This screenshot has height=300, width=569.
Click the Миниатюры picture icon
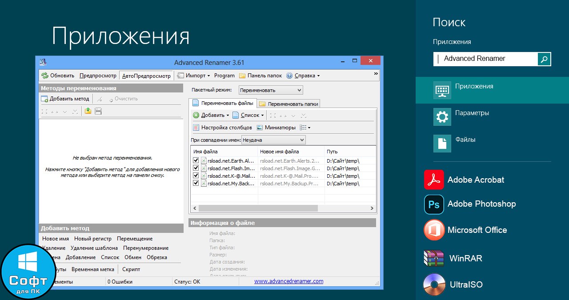260,128
